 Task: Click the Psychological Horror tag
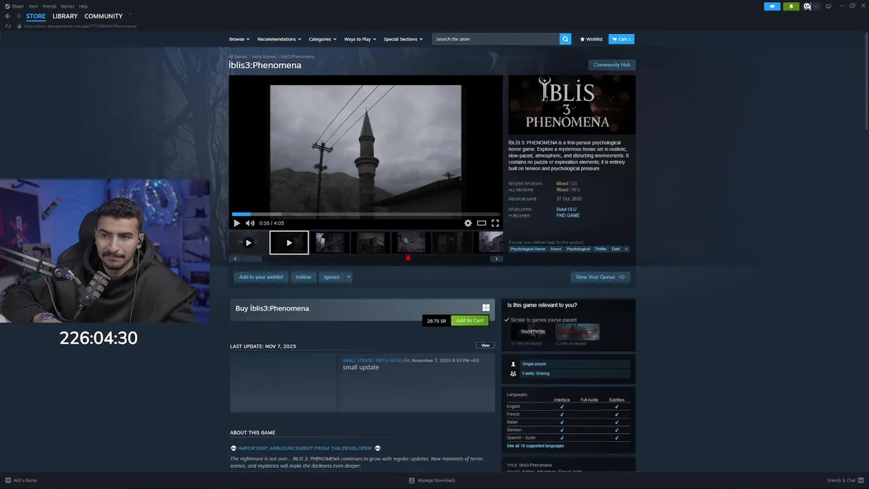click(x=528, y=249)
